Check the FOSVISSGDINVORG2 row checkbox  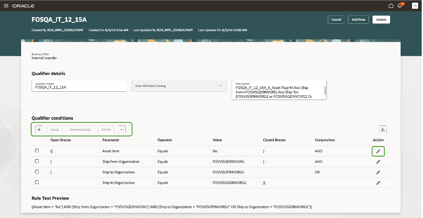click(x=37, y=182)
